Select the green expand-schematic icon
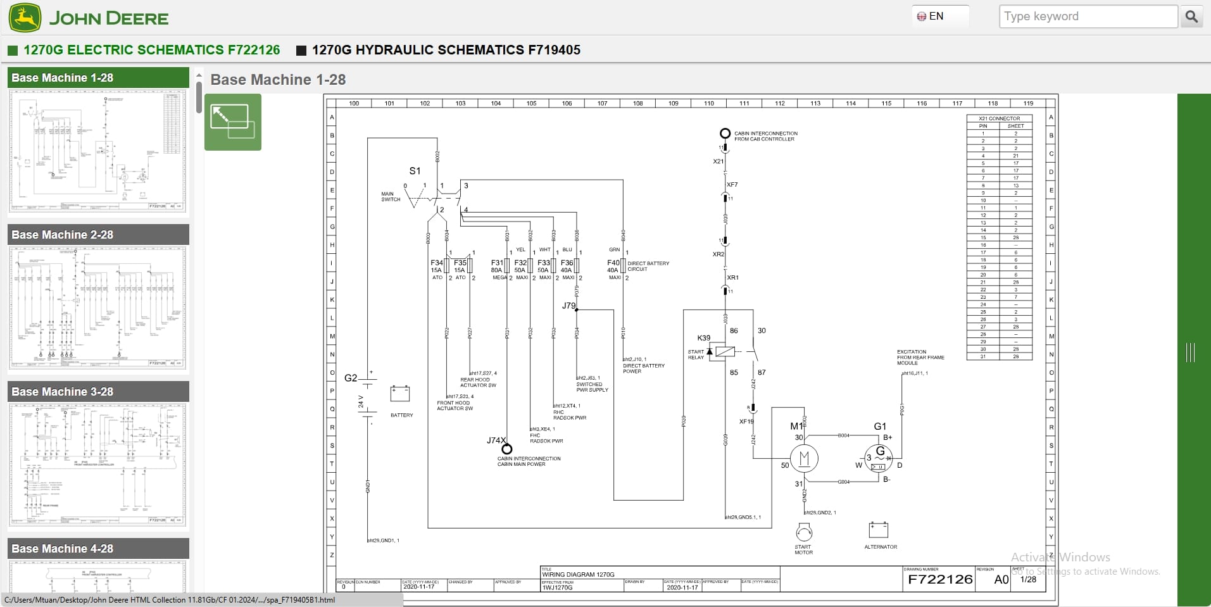The image size is (1211, 607). [232, 122]
